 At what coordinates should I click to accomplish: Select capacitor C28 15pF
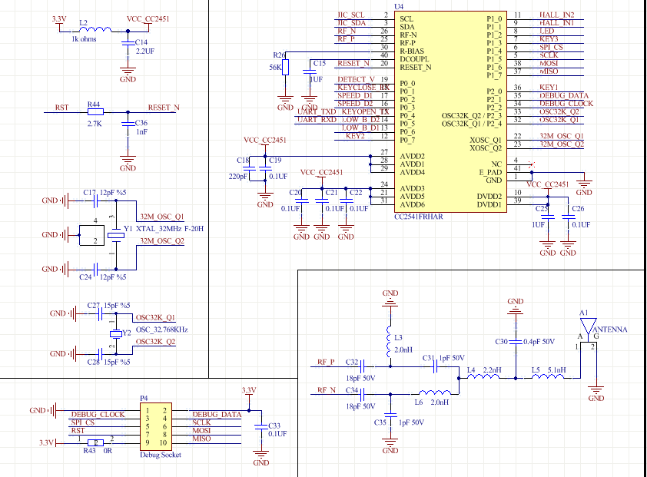tap(100, 354)
